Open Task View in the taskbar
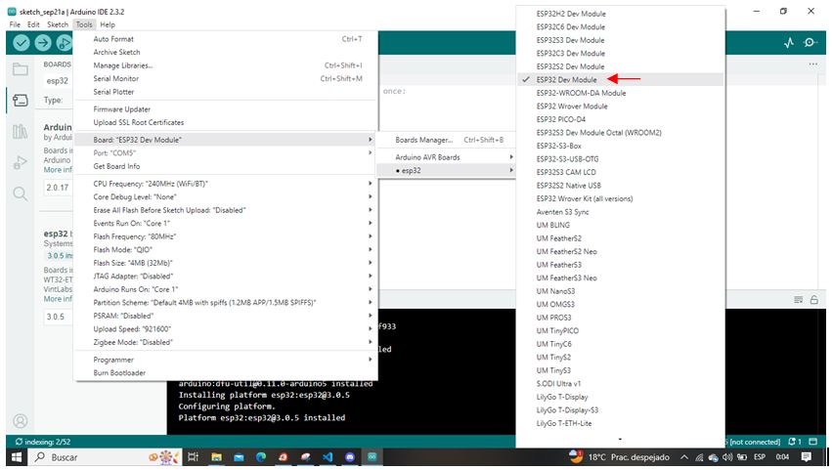 point(193,456)
